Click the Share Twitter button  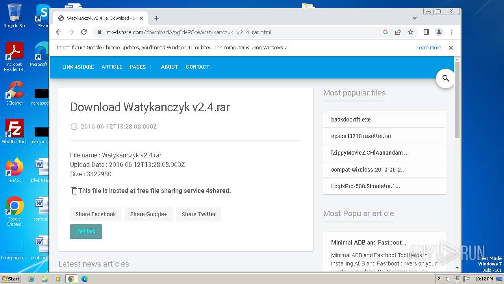(x=199, y=214)
